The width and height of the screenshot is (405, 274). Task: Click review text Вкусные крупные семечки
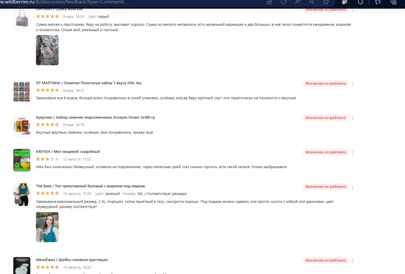(94, 133)
